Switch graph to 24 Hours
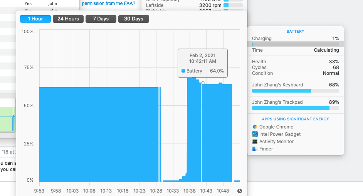 pos(68,19)
